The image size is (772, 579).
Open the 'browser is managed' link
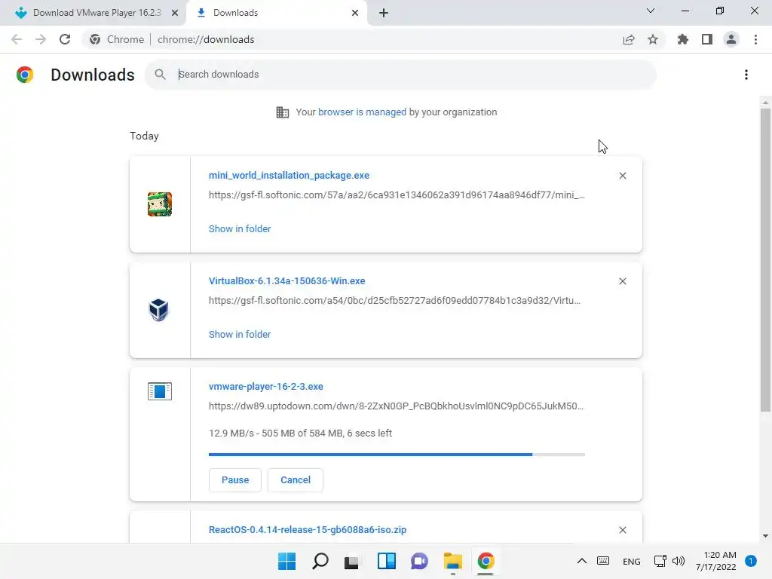tap(362, 112)
